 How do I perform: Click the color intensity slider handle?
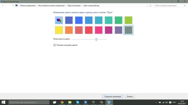click(96, 39)
